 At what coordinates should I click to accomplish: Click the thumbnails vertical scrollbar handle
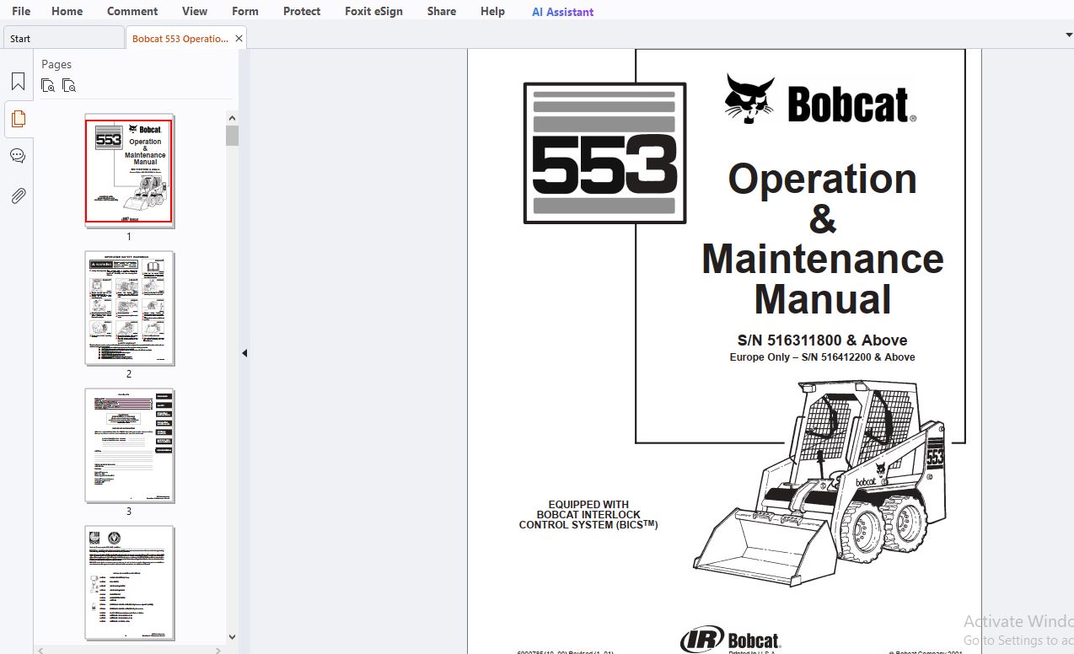[x=232, y=136]
